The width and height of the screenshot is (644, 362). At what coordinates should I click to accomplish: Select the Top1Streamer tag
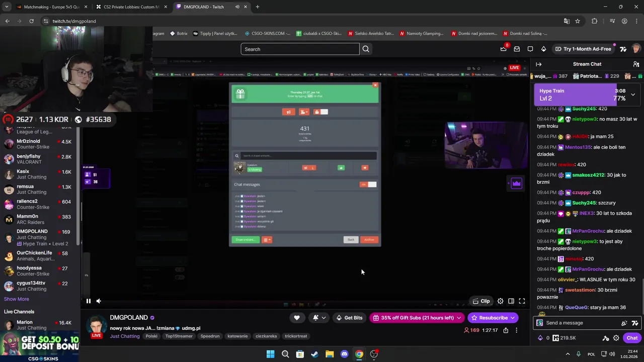179,336
